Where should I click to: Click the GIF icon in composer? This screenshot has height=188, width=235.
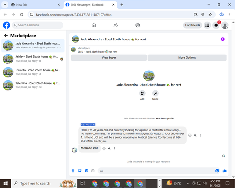pyautogui.click(x=93, y=171)
